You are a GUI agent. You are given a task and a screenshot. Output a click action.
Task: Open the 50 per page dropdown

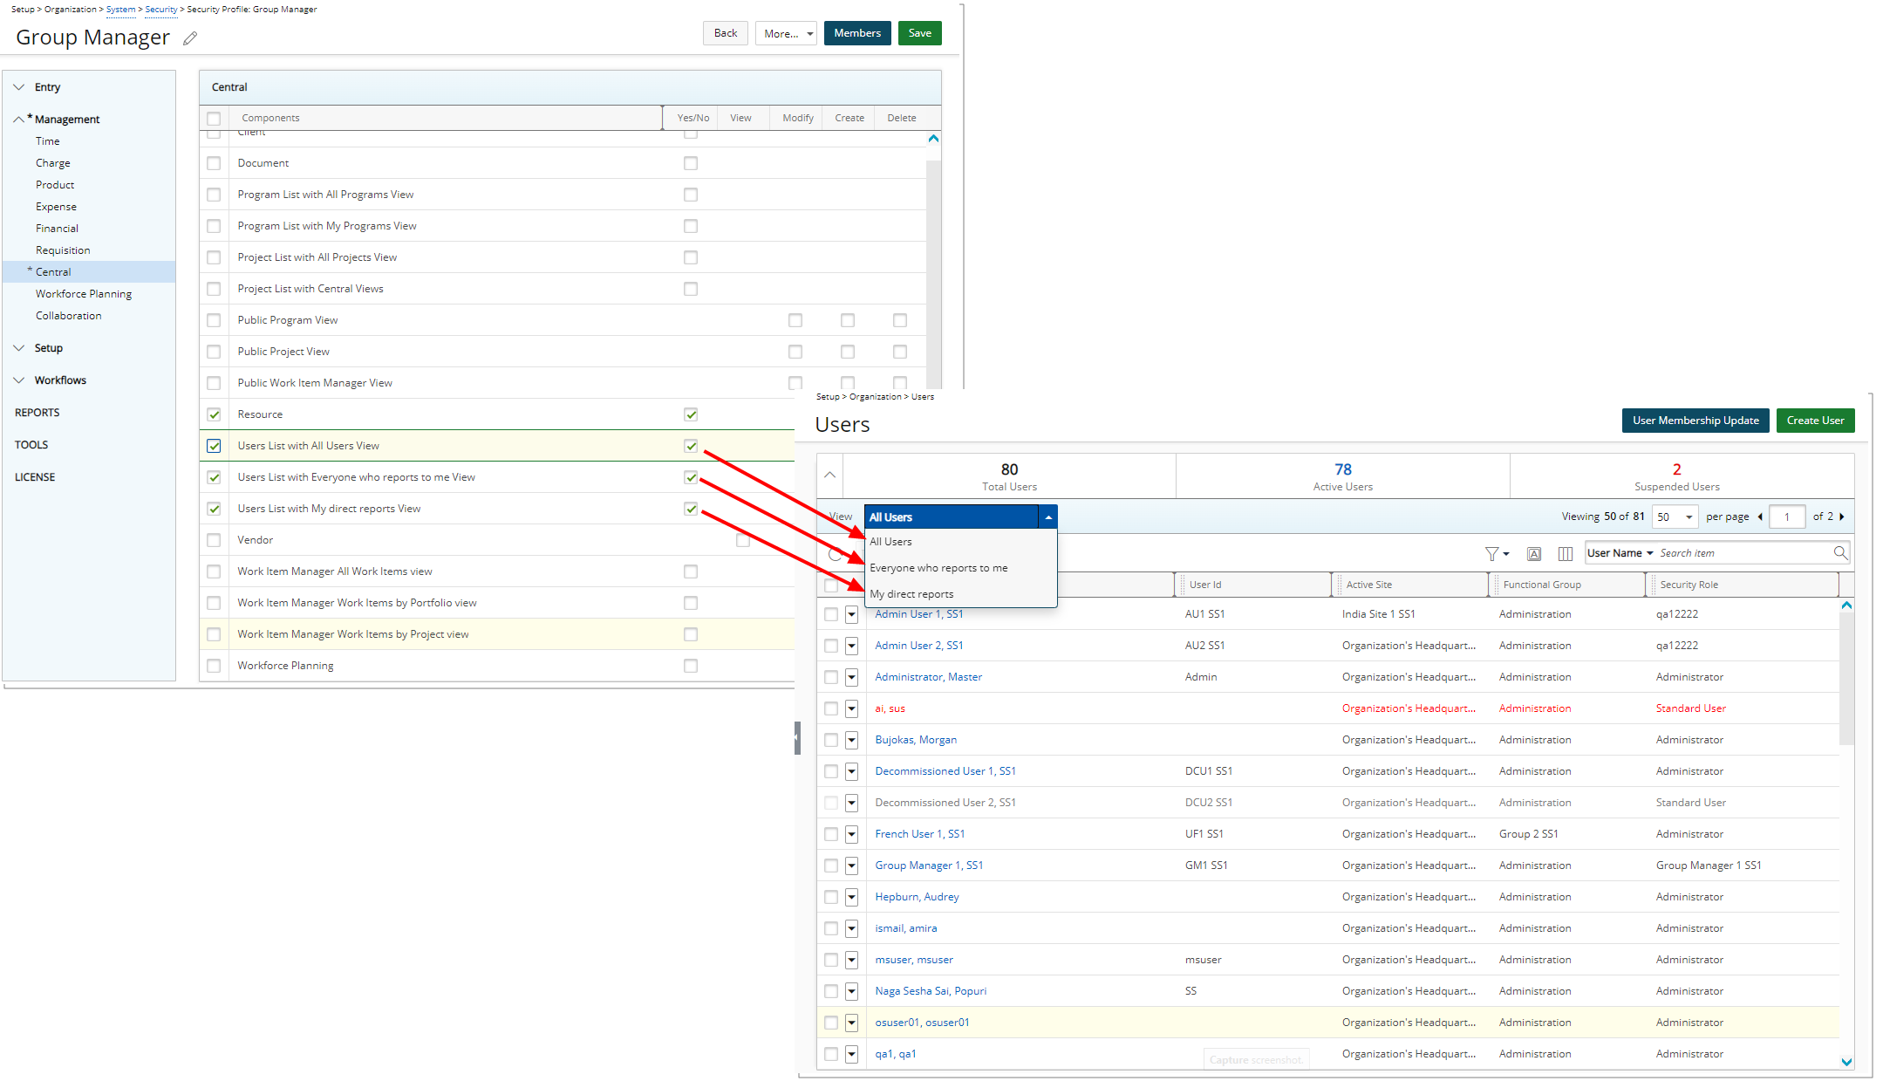click(1675, 517)
